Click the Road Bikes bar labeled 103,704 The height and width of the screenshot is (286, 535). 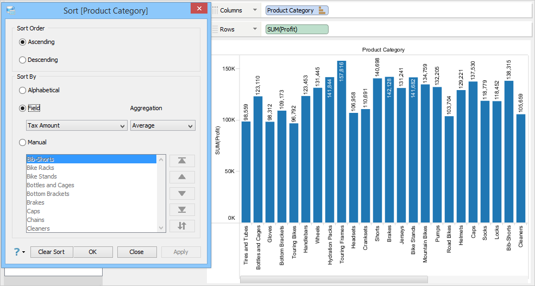pos(449,169)
